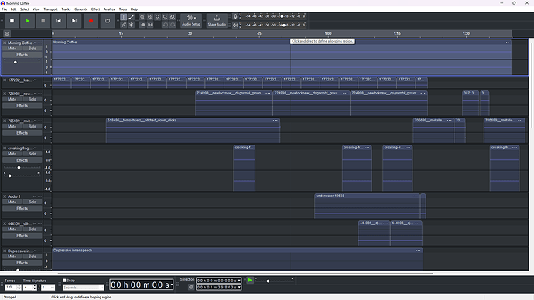534x300 pixels.
Task: Solo the Morning Coffee track
Action: point(32,48)
